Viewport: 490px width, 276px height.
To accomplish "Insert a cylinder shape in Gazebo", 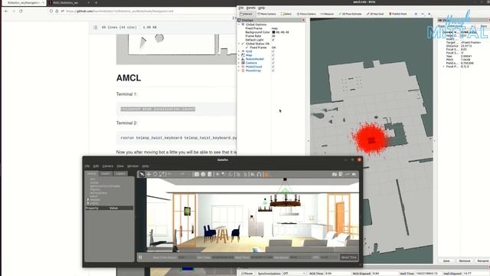I will click(x=210, y=174).
